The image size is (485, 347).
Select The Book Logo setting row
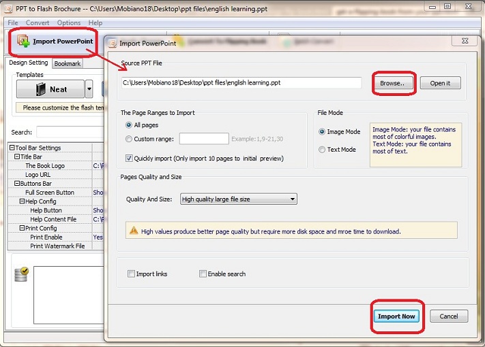(x=56, y=165)
